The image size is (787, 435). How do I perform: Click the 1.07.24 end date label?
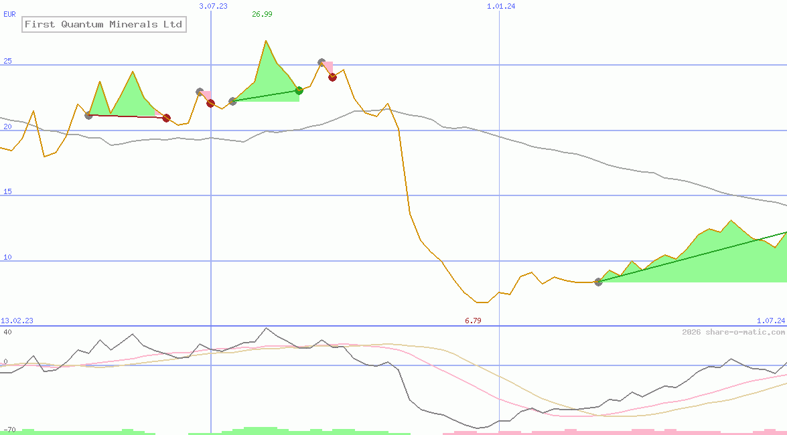tap(770, 321)
